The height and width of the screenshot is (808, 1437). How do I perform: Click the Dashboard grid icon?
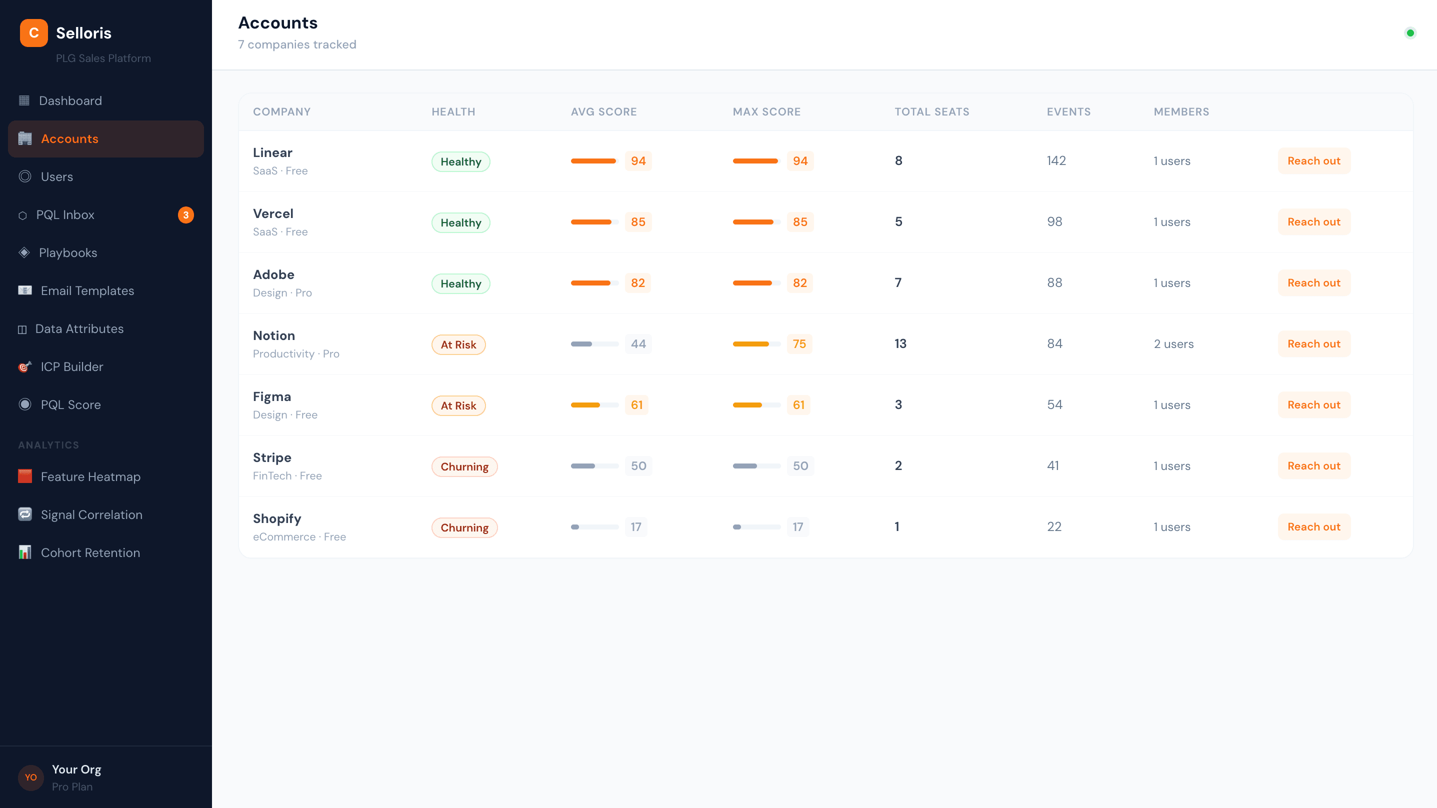24,100
